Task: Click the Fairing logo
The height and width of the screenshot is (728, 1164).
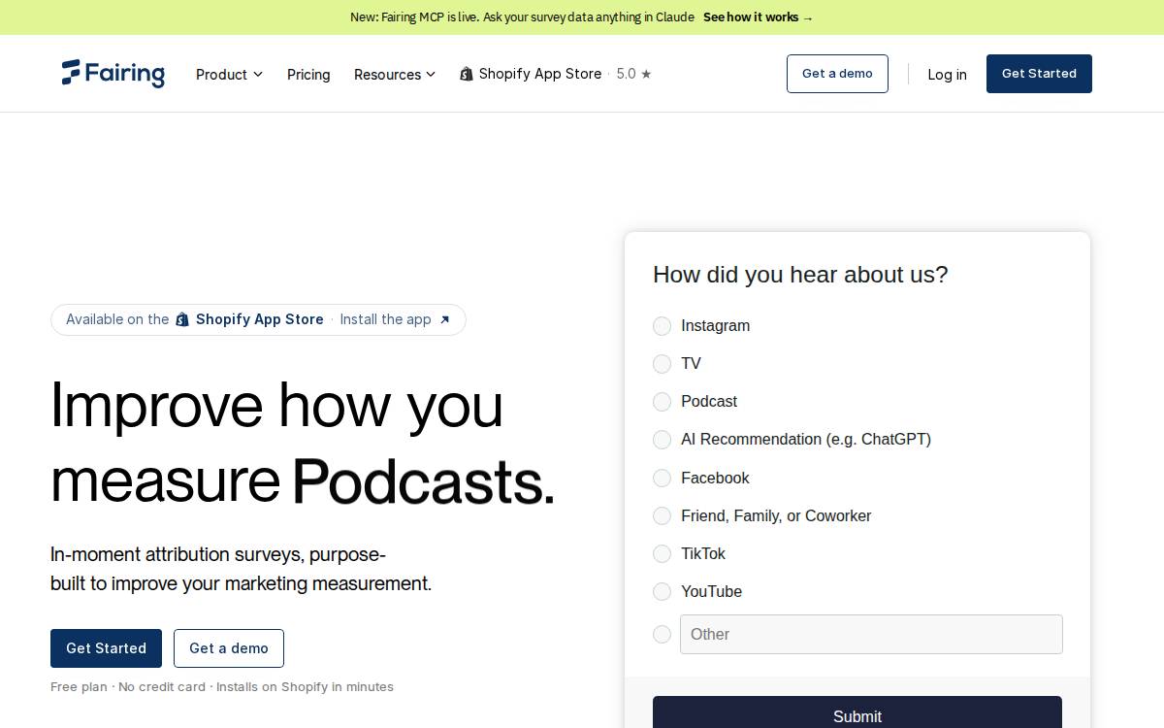Action: [113, 74]
